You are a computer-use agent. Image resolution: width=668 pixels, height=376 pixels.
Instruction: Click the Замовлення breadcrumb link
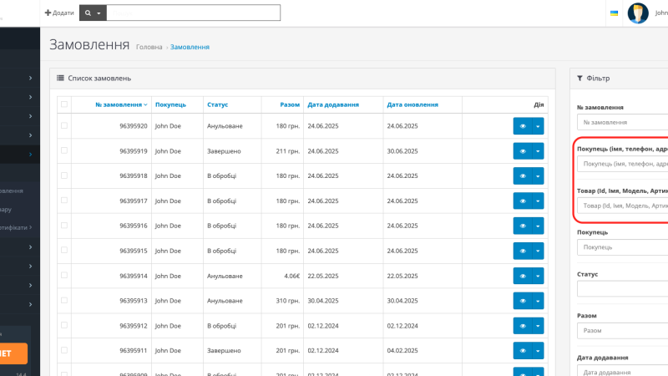(x=190, y=47)
